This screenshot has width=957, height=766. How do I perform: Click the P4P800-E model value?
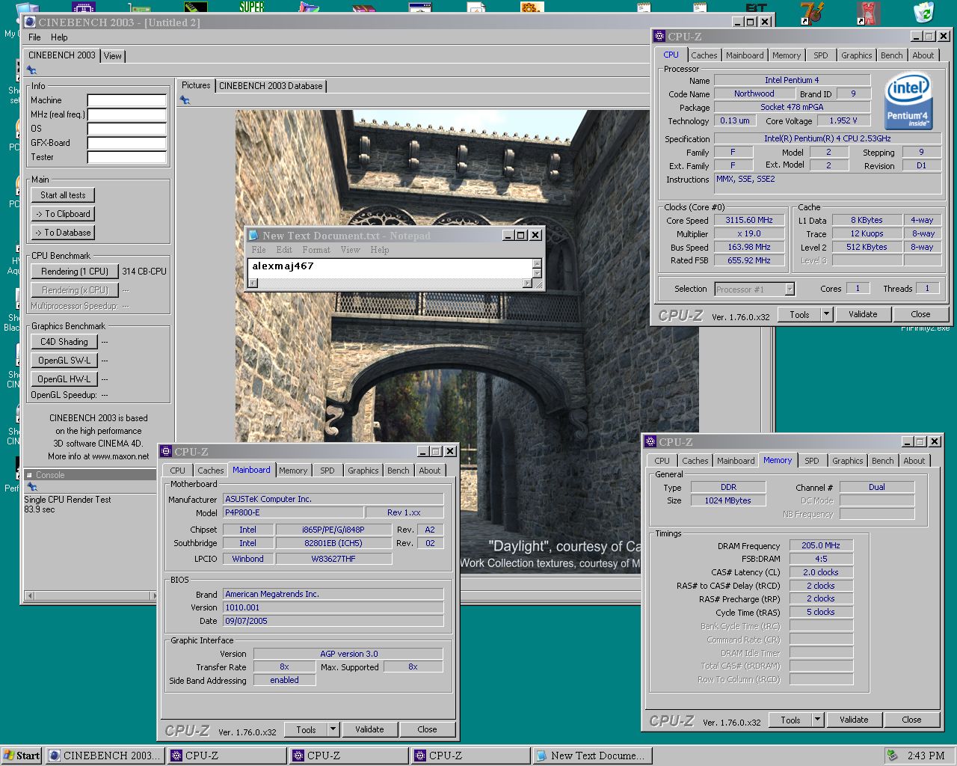pyautogui.click(x=293, y=512)
